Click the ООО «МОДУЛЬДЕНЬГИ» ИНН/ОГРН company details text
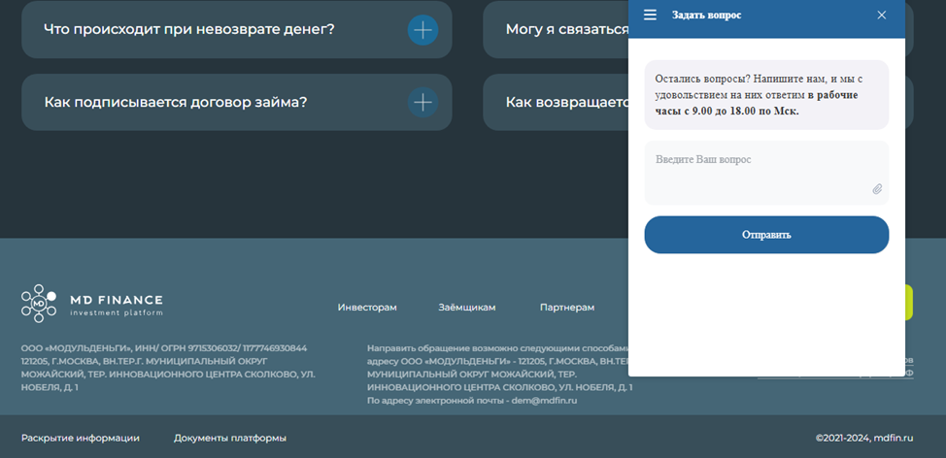 coord(168,368)
